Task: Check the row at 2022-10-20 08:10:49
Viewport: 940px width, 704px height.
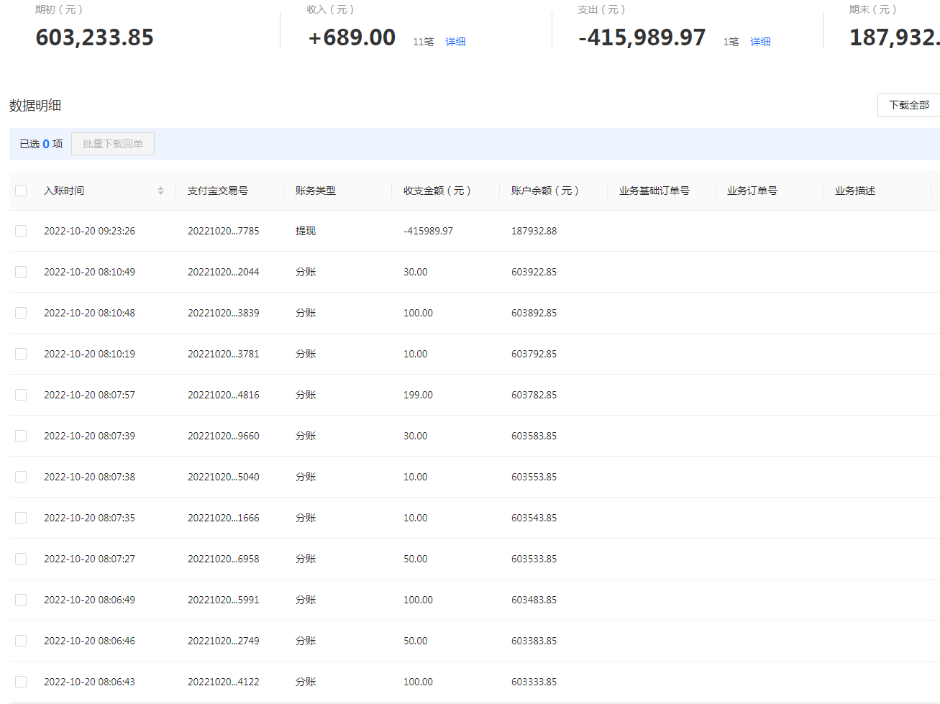Action: (21, 272)
